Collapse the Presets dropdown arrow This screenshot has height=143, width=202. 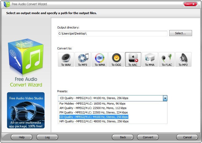(165, 98)
